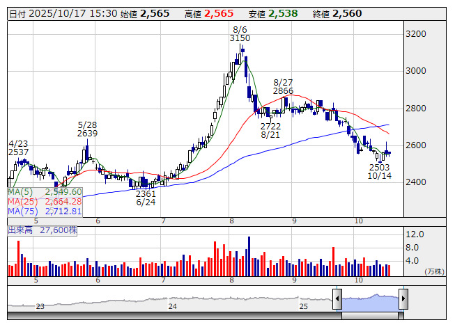Click the 4.0 volume axis label
Screen dimensions: 455x327
pos(412,260)
